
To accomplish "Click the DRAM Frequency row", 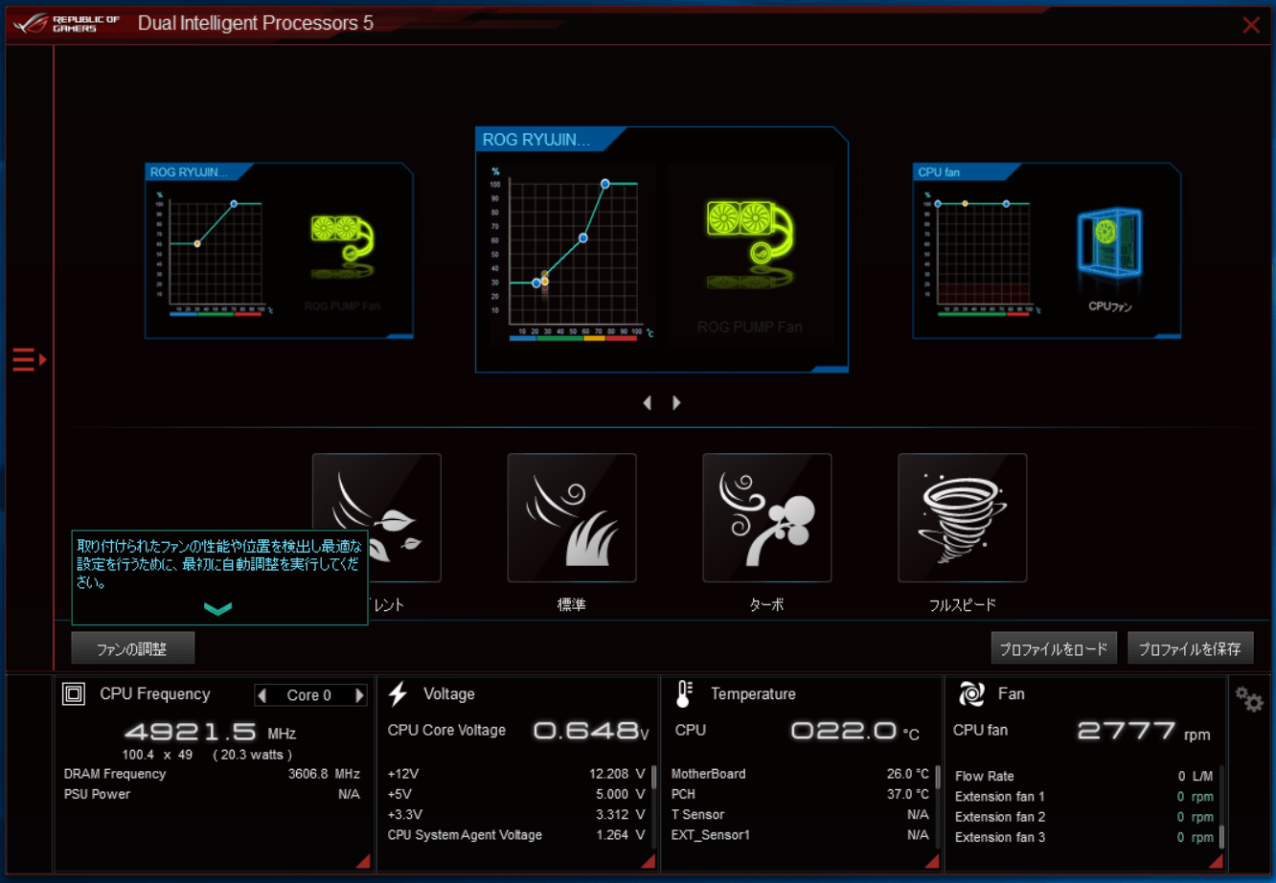I will (212, 774).
